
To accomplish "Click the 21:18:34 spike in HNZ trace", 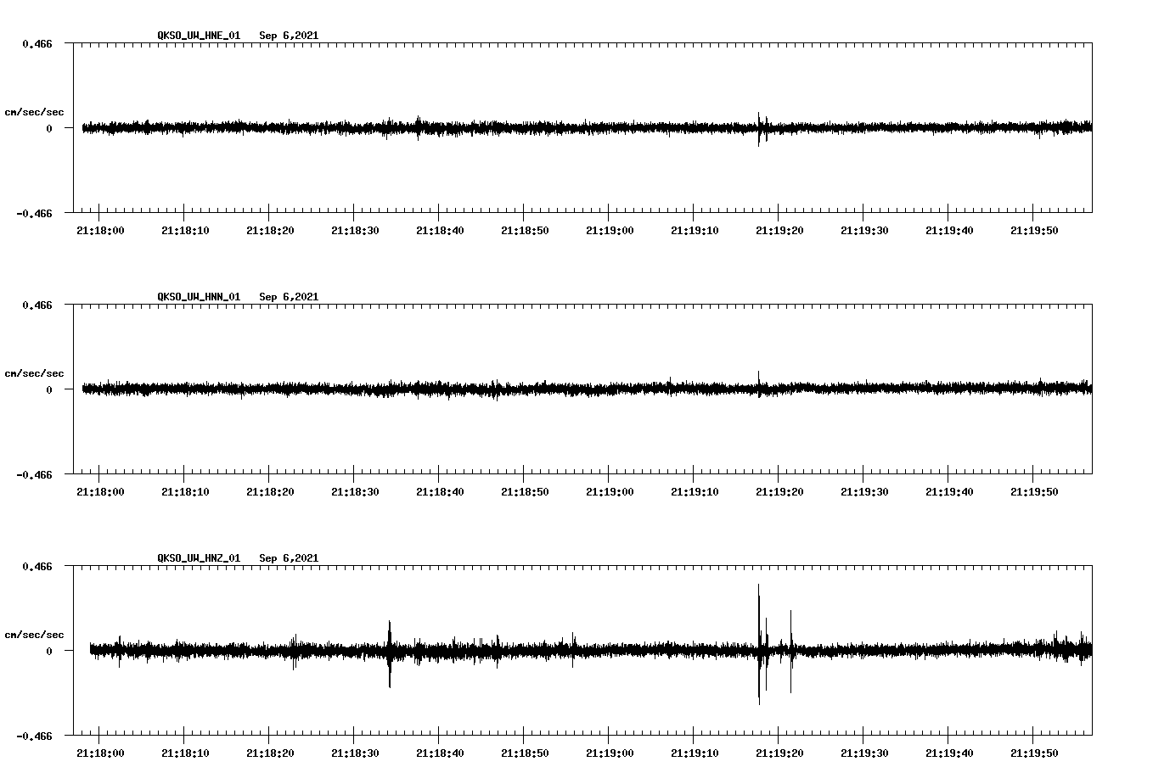I will click(x=390, y=653).
